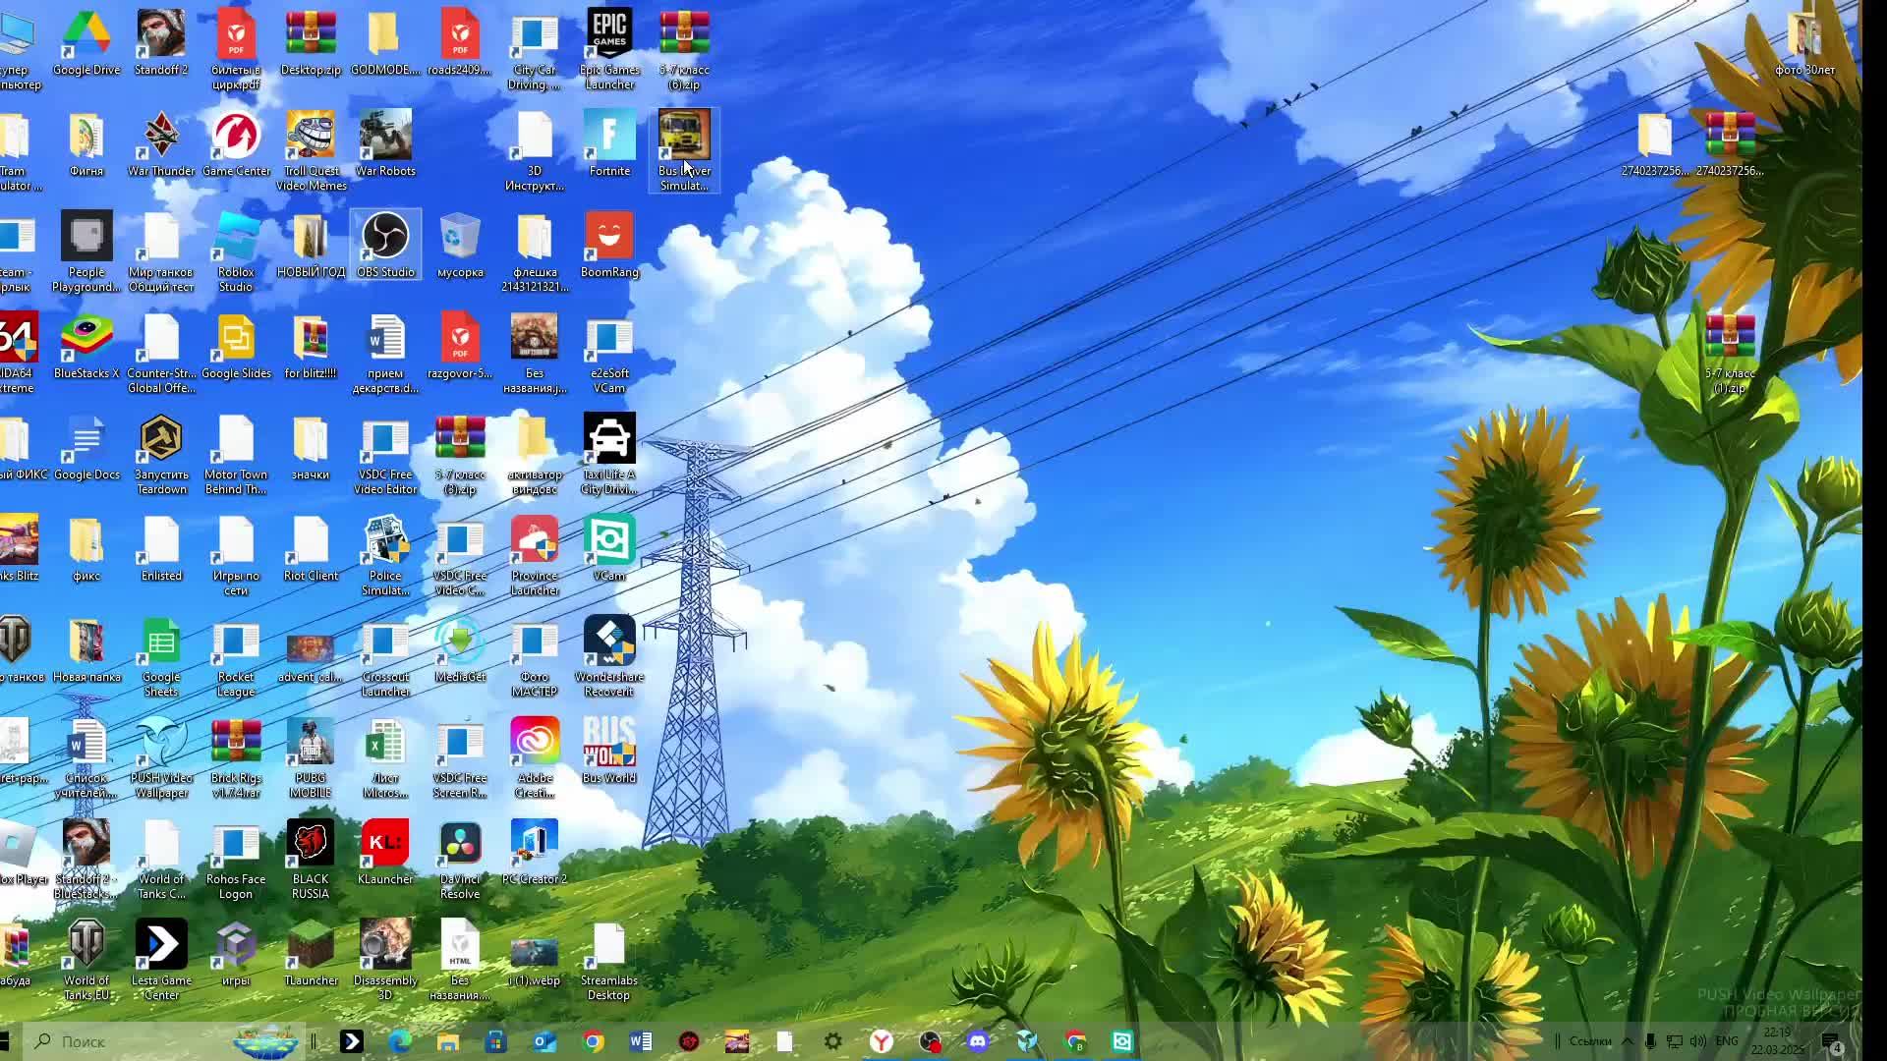Expand hidden system tray icons chevron
Screen dimensions: 1887x1061
[x=1628, y=1041]
